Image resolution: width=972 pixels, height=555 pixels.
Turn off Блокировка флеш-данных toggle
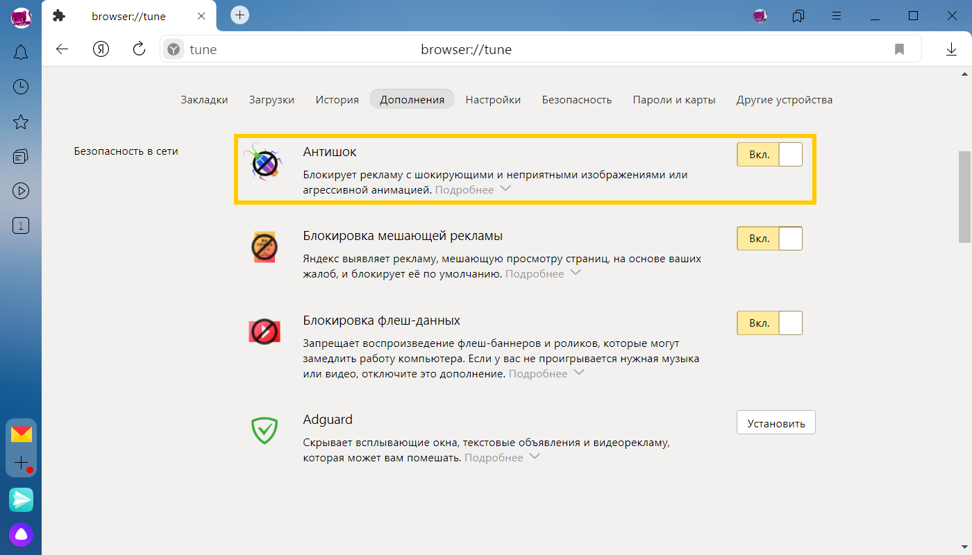[x=769, y=323]
